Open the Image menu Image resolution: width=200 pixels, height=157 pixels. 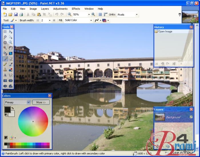tap(33, 9)
